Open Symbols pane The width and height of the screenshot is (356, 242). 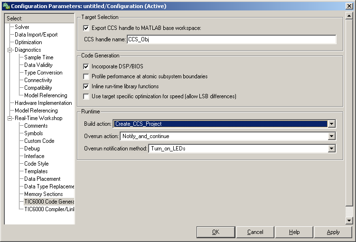click(34, 133)
